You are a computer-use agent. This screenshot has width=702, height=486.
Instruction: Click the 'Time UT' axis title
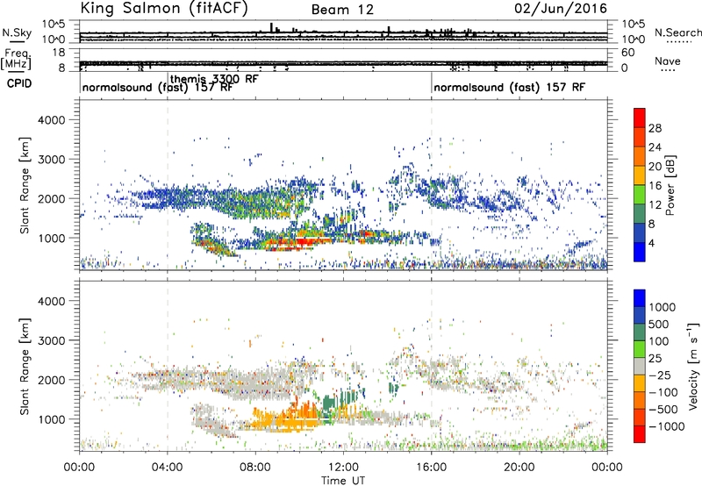[343, 481]
